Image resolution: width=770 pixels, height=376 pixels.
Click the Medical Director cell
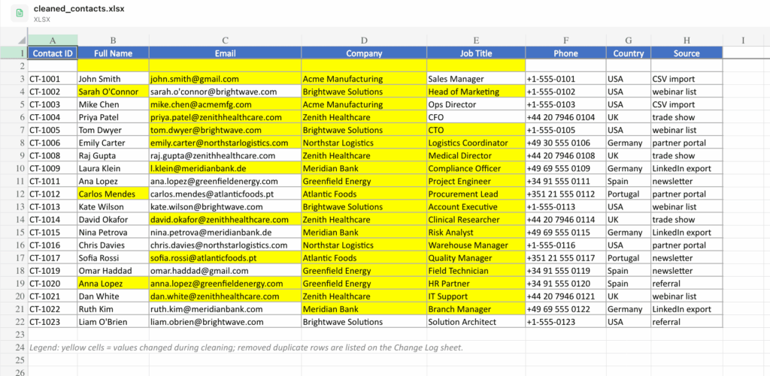(x=476, y=155)
